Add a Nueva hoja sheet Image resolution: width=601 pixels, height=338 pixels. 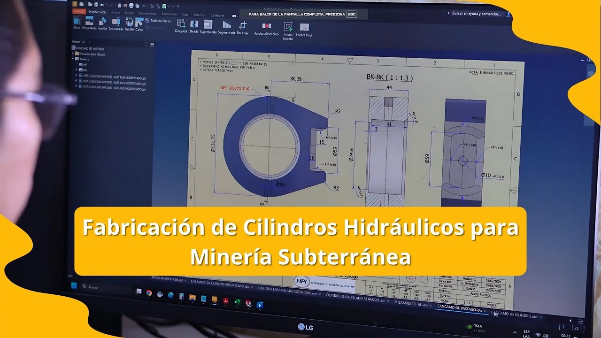[304, 31]
